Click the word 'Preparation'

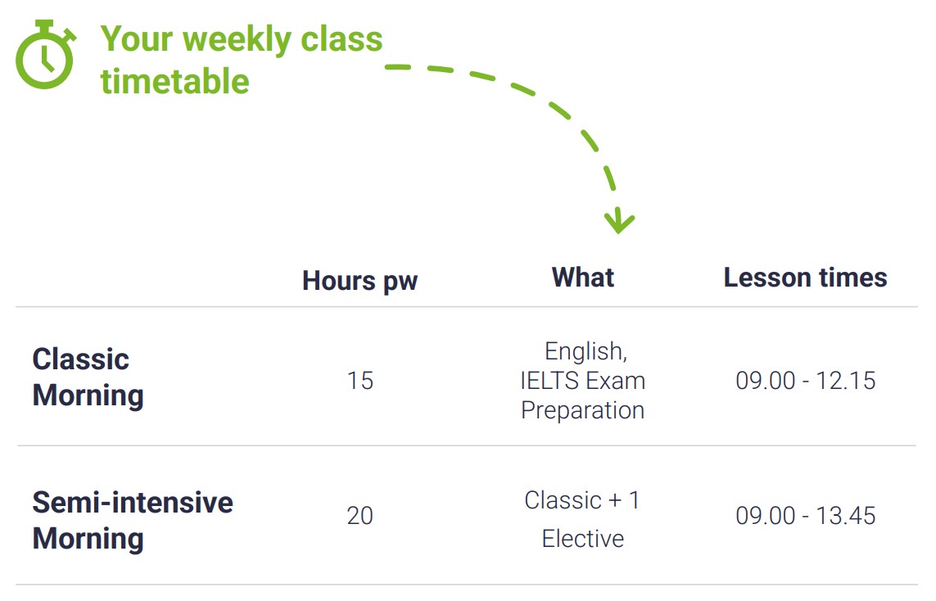pyautogui.click(x=582, y=409)
